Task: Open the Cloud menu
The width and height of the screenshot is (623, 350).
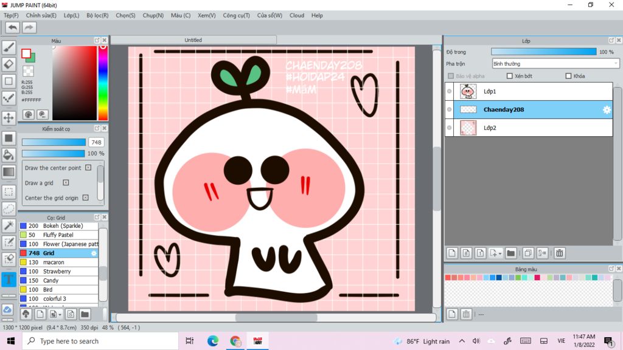Action: (x=297, y=15)
